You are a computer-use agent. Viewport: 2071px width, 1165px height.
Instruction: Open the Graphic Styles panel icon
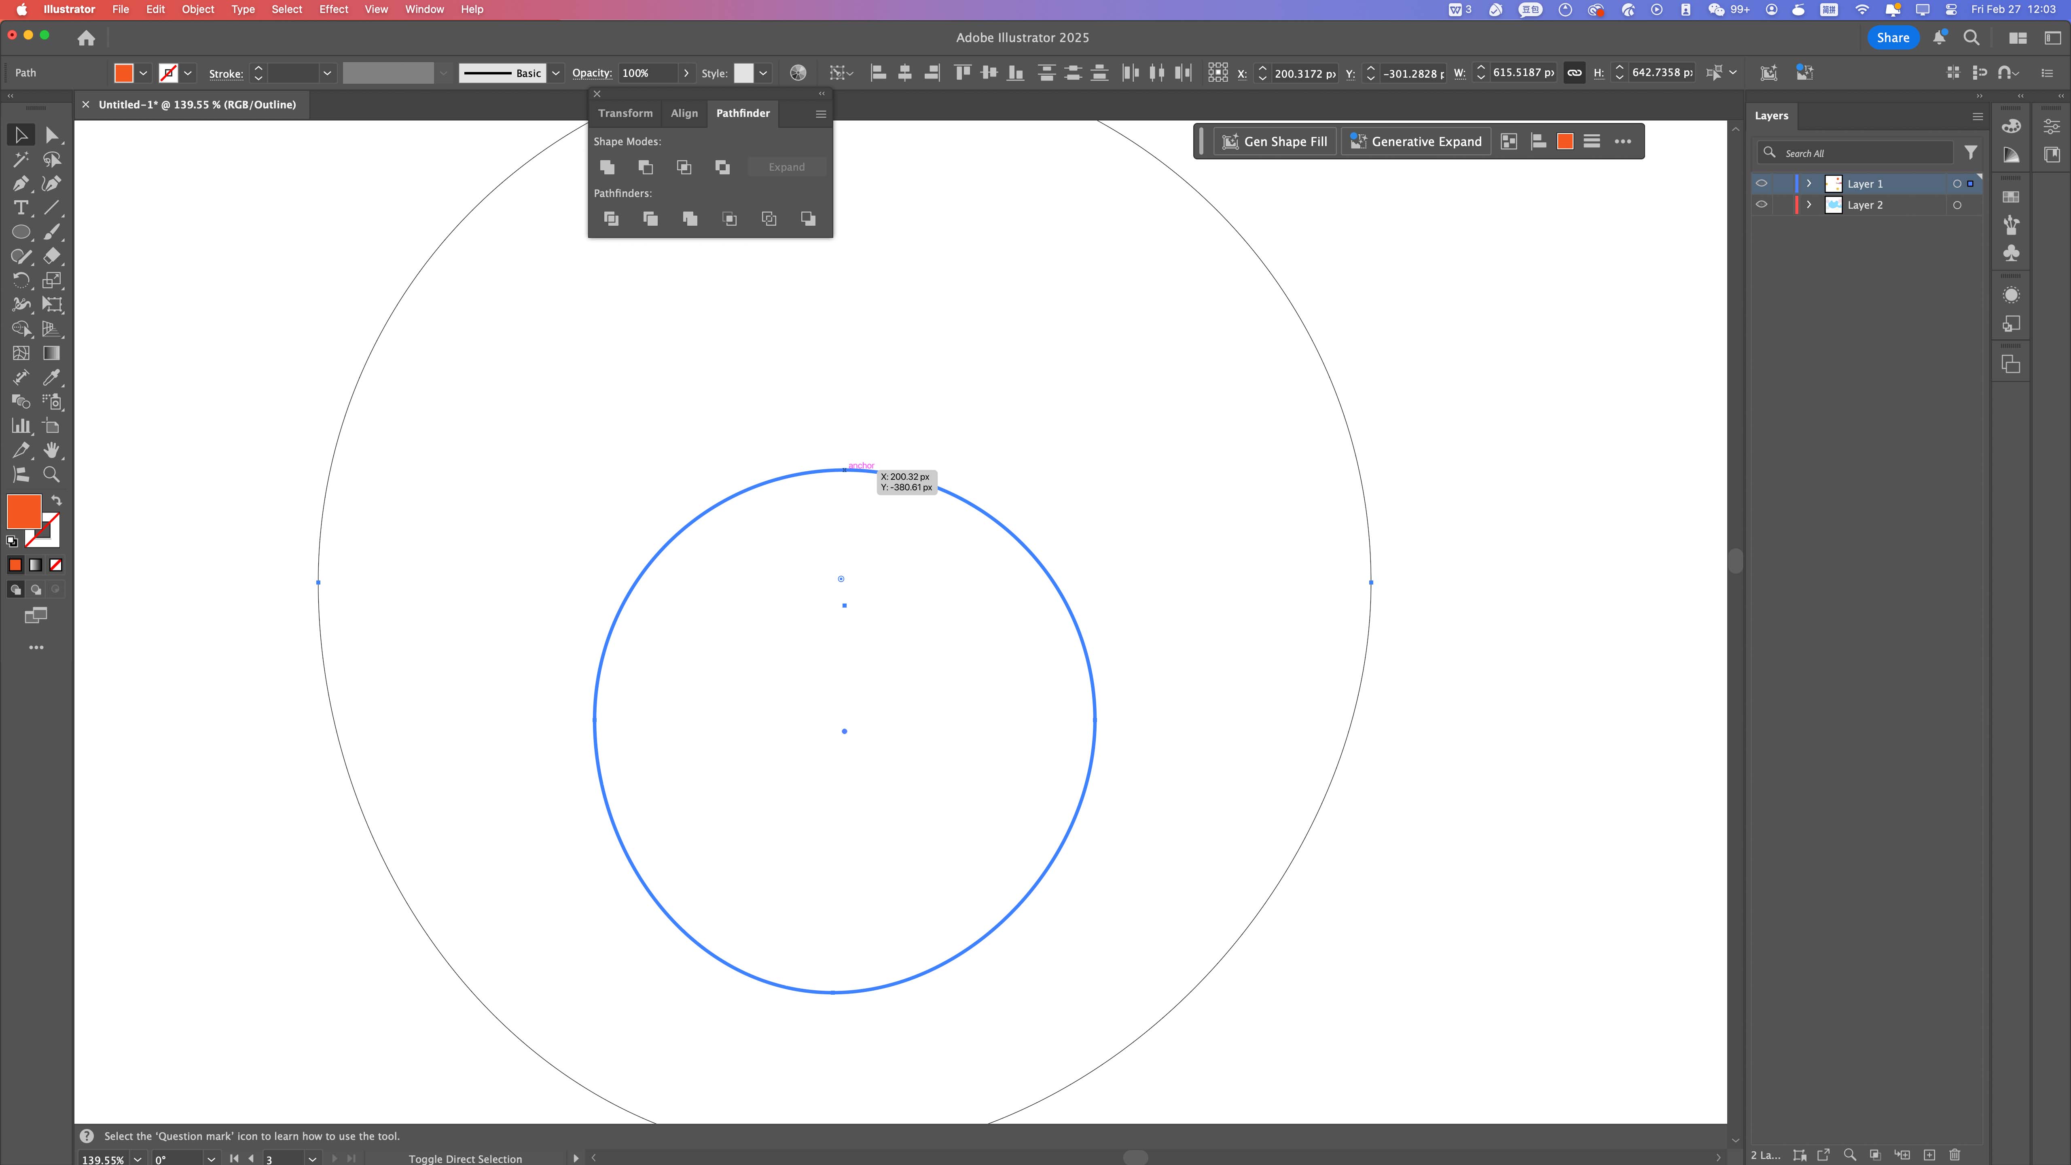click(x=2012, y=323)
